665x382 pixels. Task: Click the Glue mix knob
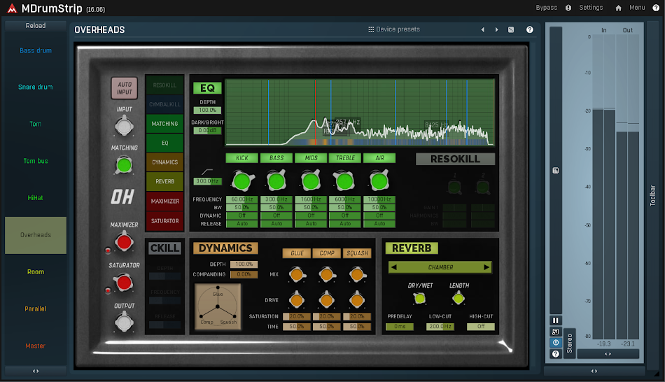pyautogui.click(x=297, y=274)
